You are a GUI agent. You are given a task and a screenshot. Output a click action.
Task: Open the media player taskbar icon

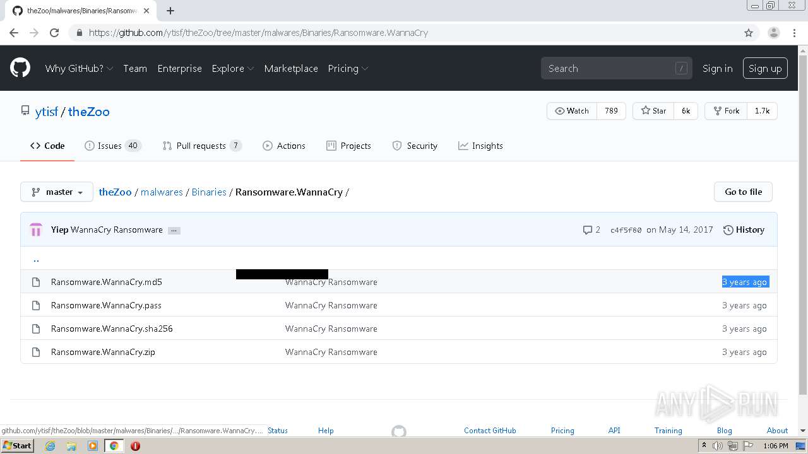coord(93,446)
